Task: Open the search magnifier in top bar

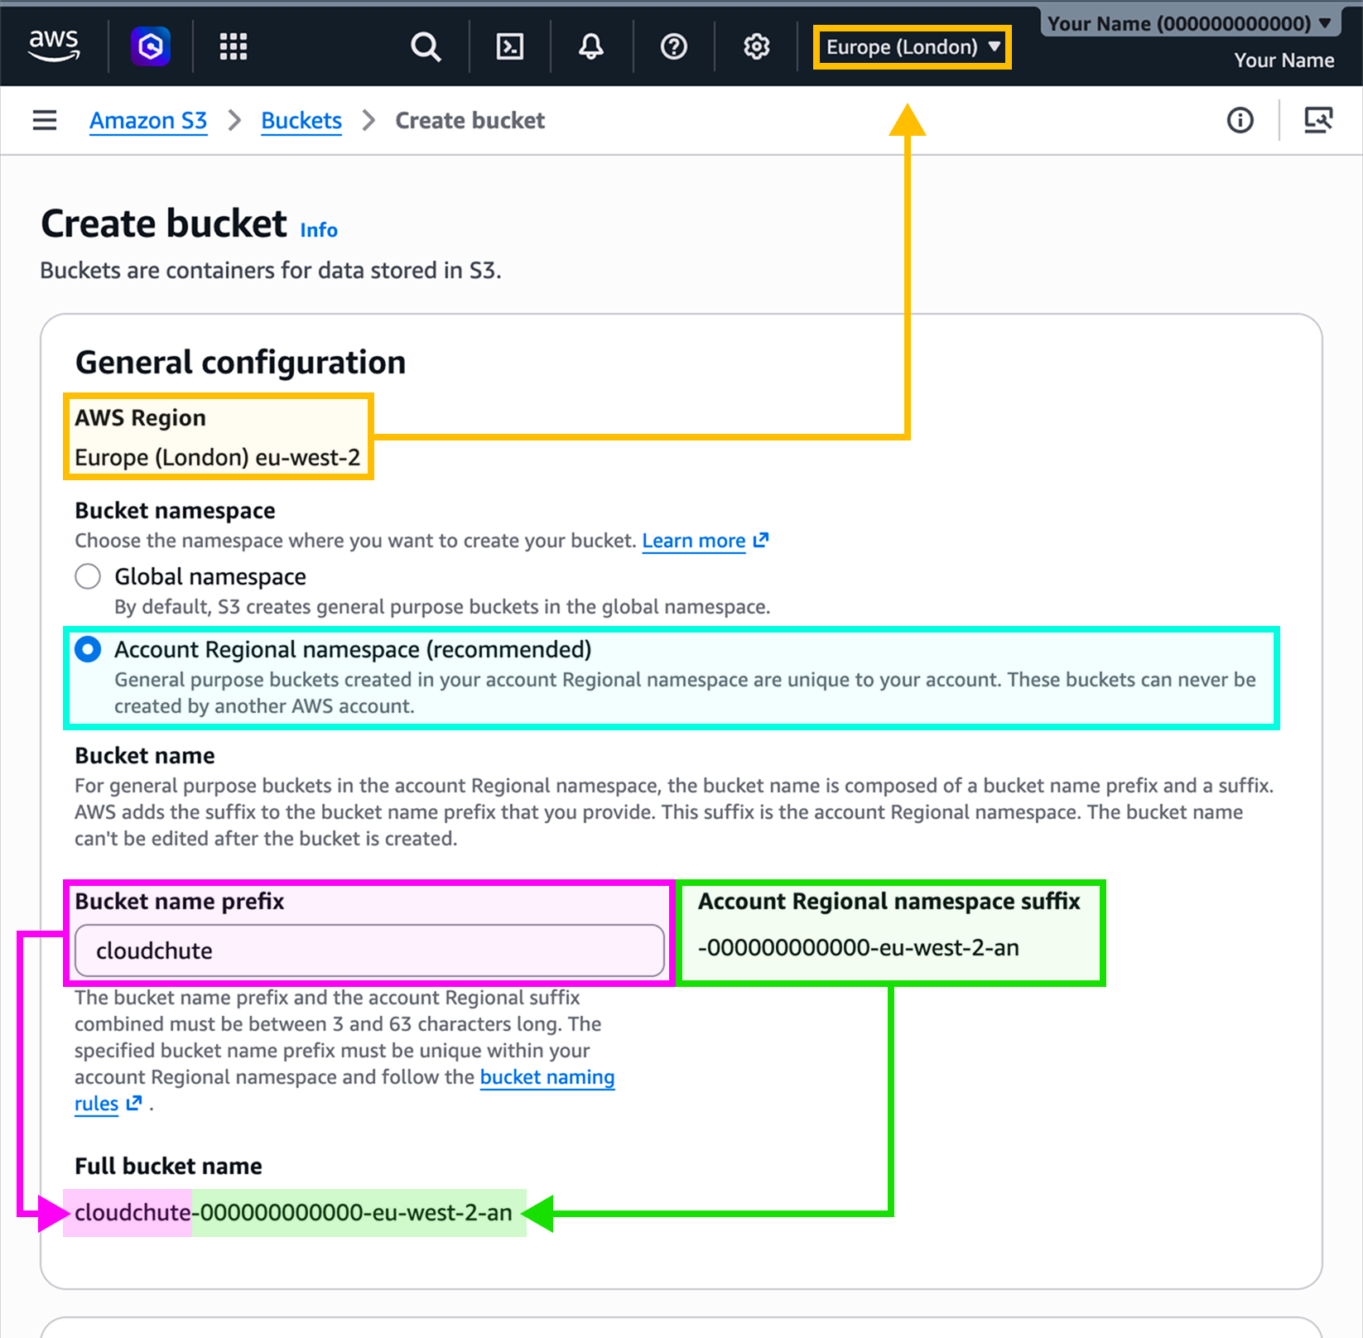Action: (426, 46)
